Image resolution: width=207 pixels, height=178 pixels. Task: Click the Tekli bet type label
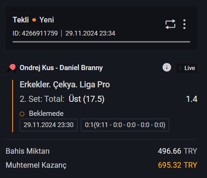[21, 20]
